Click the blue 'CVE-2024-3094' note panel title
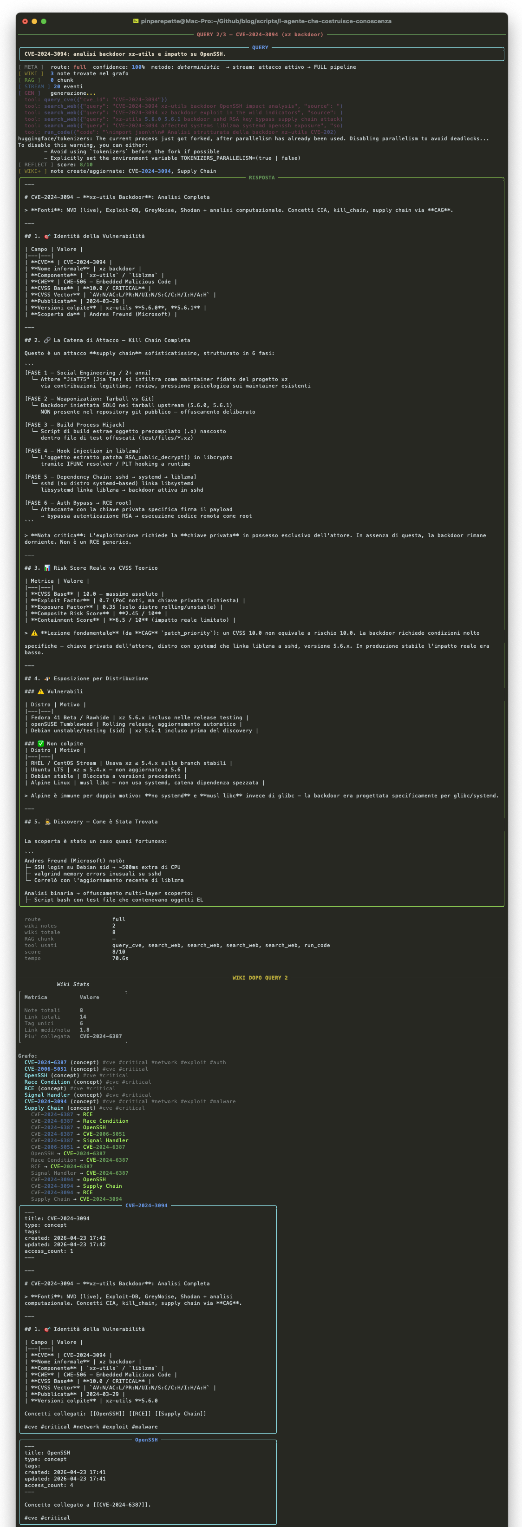The width and height of the screenshot is (522, 1527). click(146, 1206)
